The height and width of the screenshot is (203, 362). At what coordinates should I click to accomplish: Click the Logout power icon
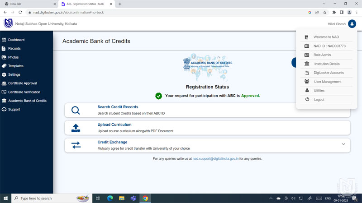tap(307, 99)
